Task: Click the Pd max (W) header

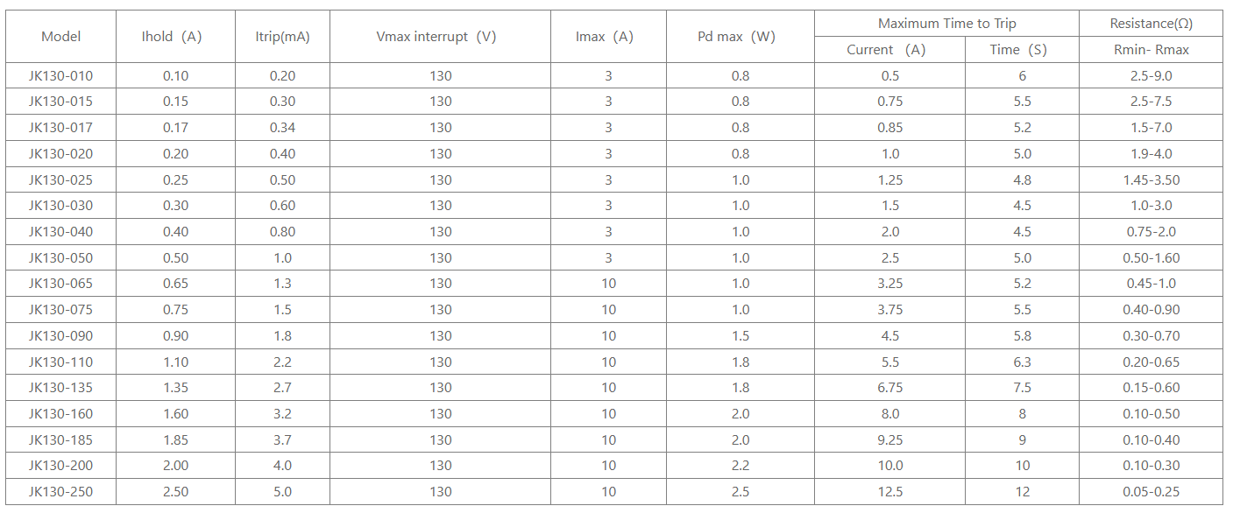Action: pyautogui.click(x=740, y=36)
